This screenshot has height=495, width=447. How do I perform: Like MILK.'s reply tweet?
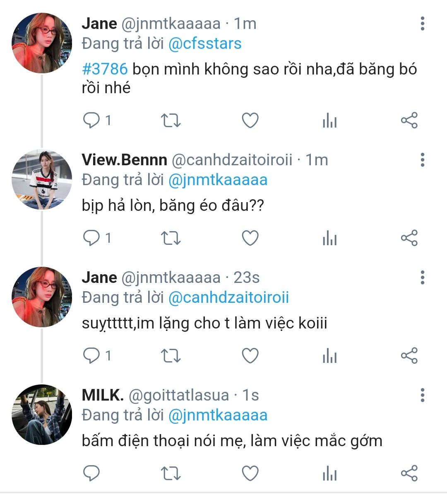tap(250, 473)
